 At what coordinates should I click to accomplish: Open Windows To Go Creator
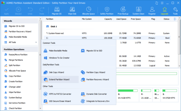click(x=57, y=58)
